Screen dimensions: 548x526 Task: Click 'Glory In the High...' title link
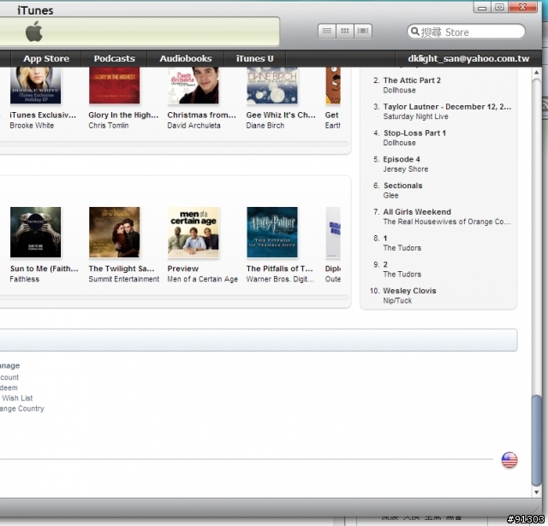tap(123, 115)
